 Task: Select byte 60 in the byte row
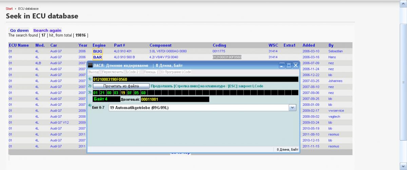coord(143,93)
